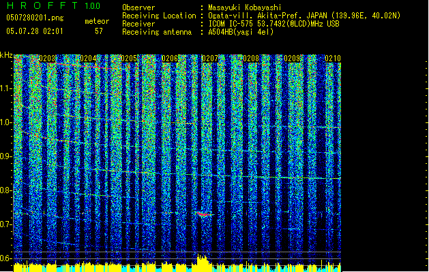This screenshot has height=272, width=429.
Task: Click the 0210 time marker
Action: (333, 58)
